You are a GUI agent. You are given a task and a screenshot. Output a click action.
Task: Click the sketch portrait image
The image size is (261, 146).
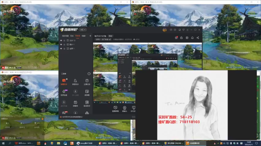pyautogui.click(x=192, y=105)
